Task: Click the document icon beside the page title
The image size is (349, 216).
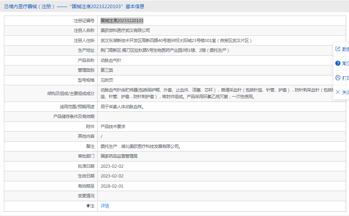Action: point(7,7)
